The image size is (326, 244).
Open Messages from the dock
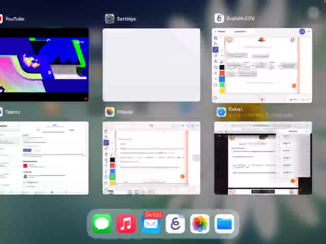[102, 224]
